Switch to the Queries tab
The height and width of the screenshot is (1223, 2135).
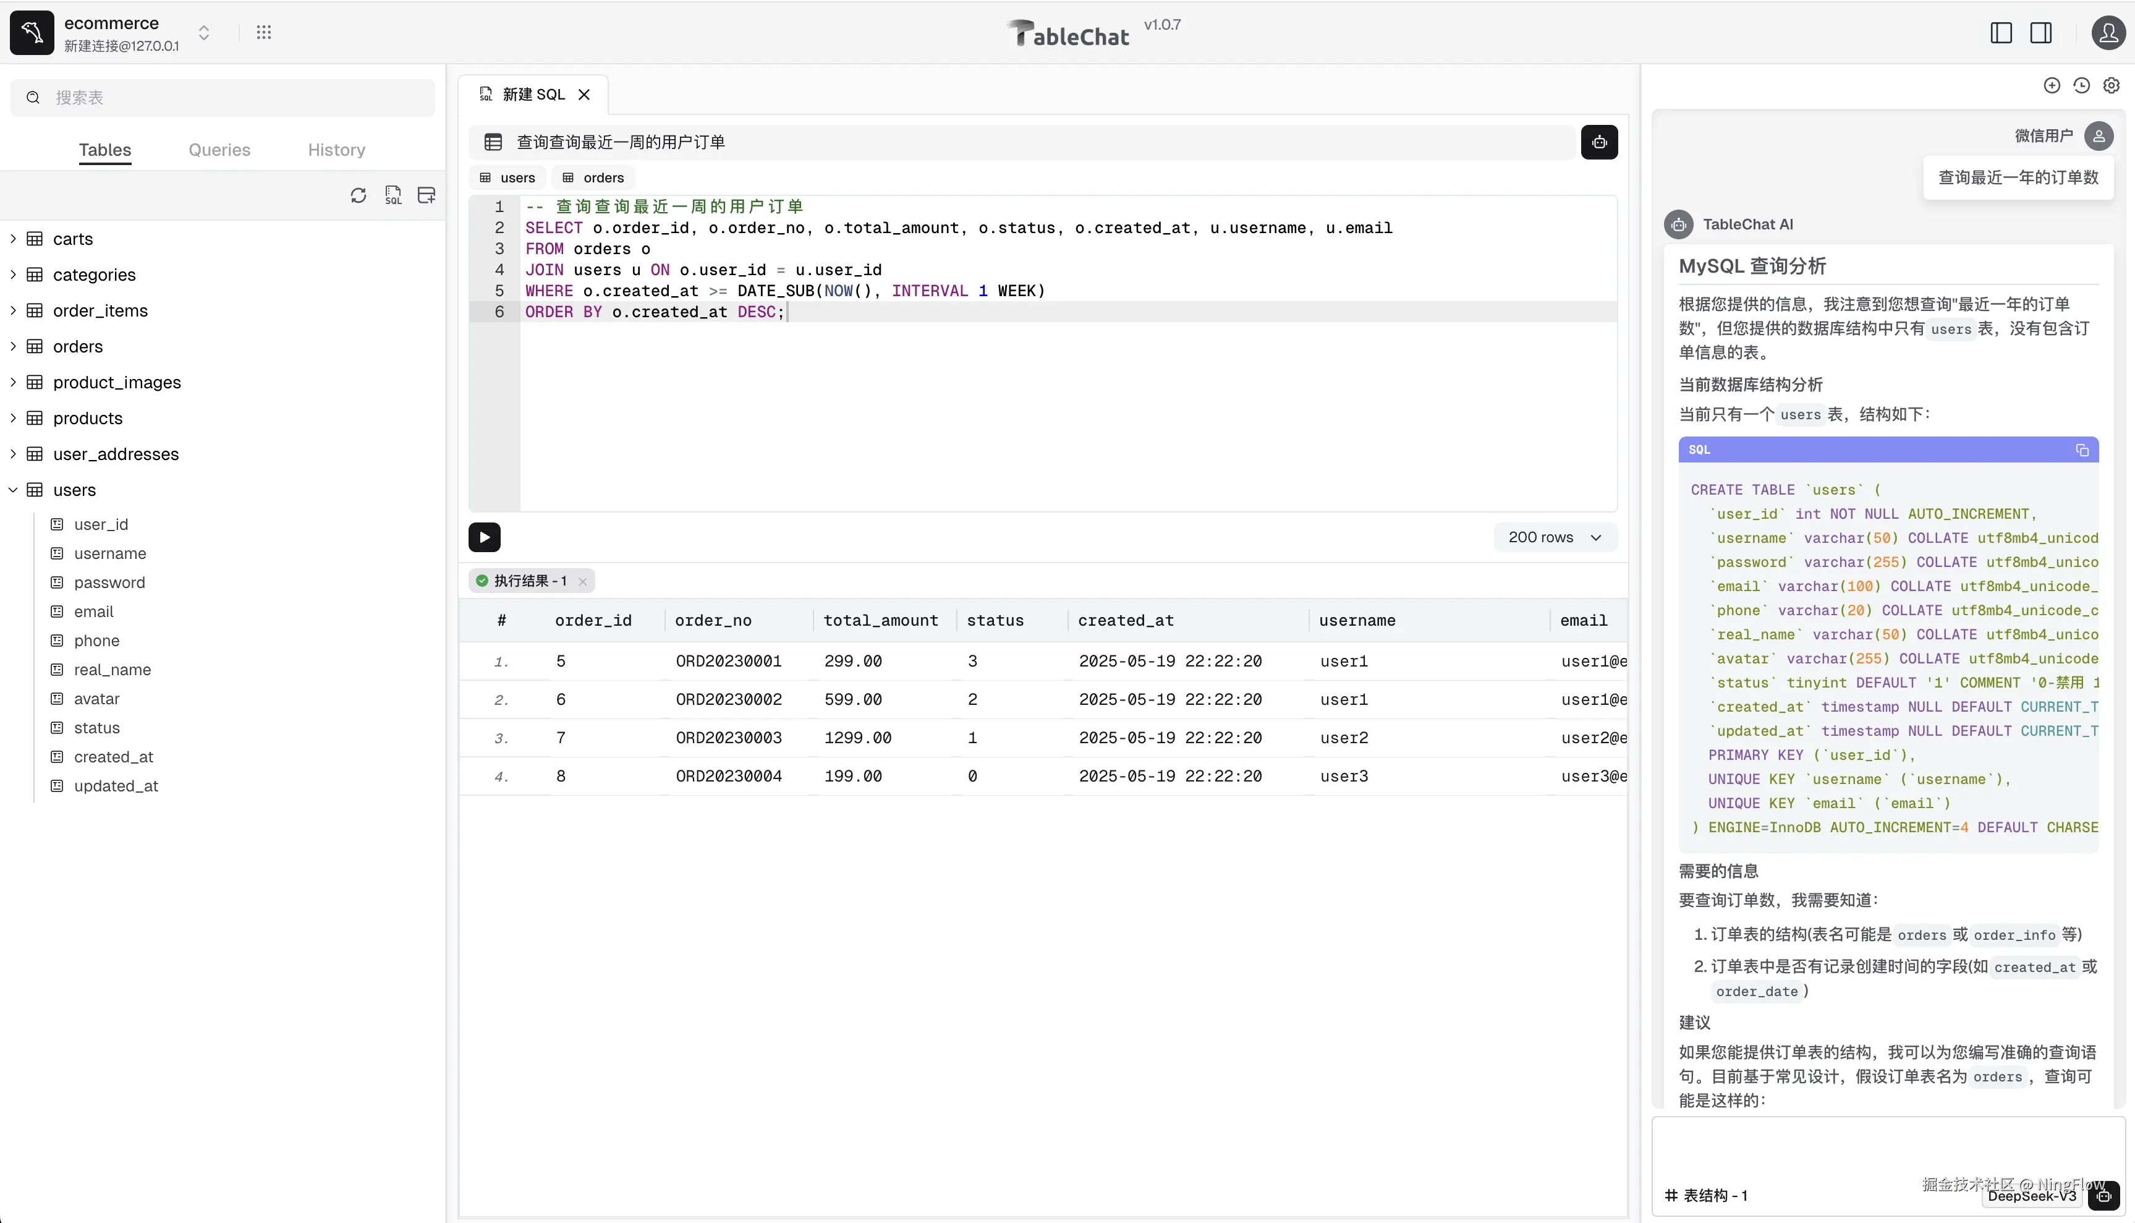click(219, 150)
